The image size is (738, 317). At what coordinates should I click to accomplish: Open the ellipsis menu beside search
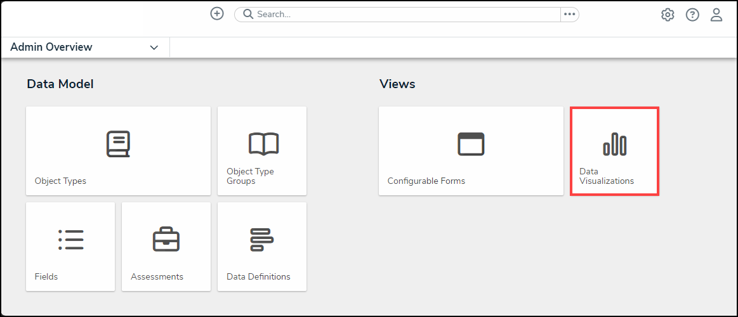[569, 15]
